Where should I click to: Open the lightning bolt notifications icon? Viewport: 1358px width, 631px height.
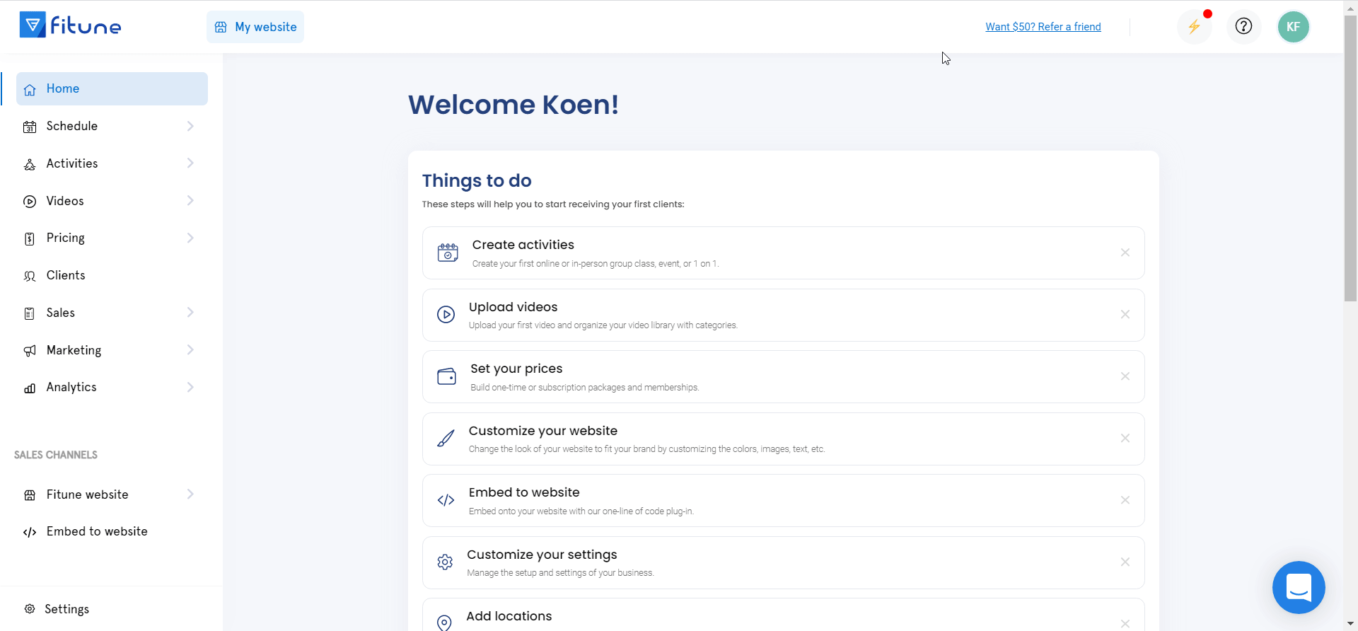tap(1194, 27)
